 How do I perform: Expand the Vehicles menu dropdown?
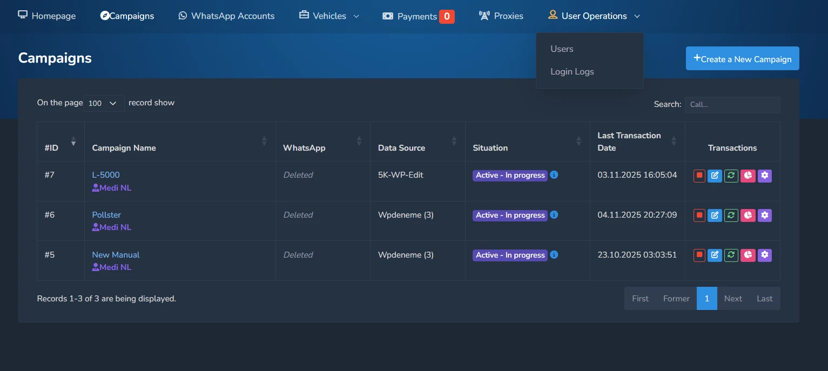pyautogui.click(x=329, y=16)
